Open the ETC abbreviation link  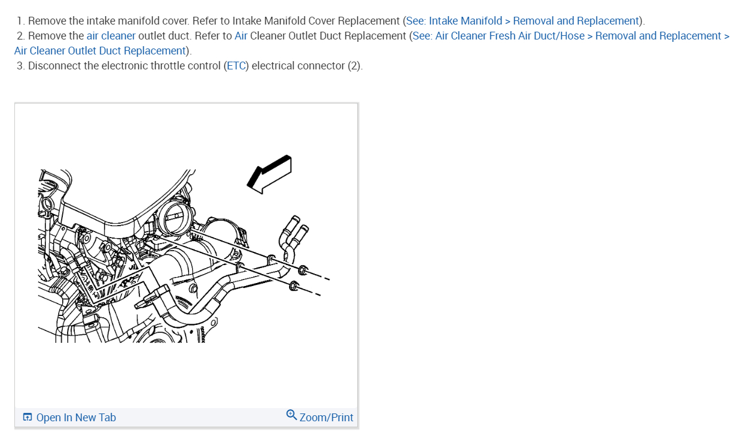click(236, 66)
